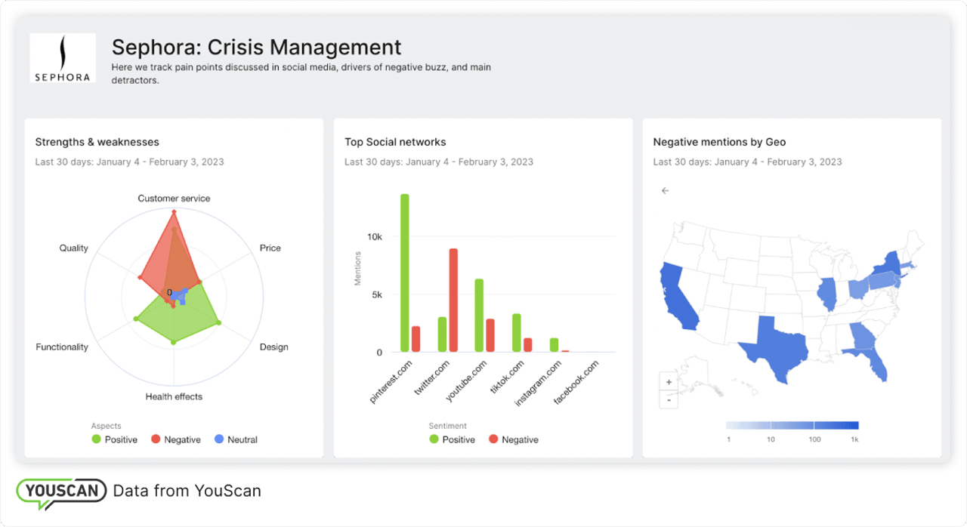Click the date range under Strengths & weaknesses
The image size is (967, 527).
(130, 162)
